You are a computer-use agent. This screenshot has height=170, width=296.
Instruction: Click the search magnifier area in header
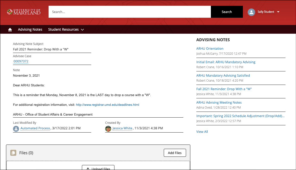tap(227, 12)
